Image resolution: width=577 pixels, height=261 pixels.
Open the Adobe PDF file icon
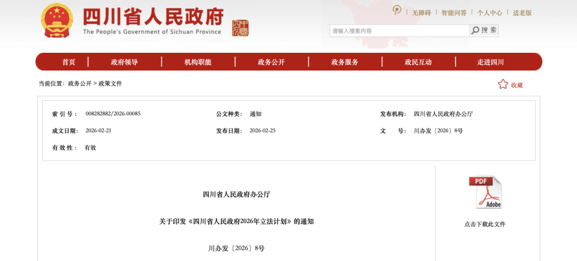pyautogui.click(x=485, y=192)
